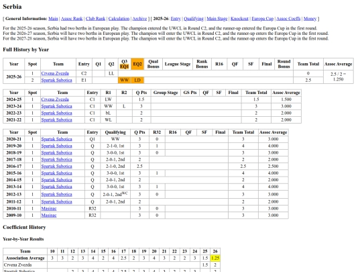Open Spartak Subotica link in 2017-18 row
The height and width of the screenshot is (272, 362).
point(56,159)
